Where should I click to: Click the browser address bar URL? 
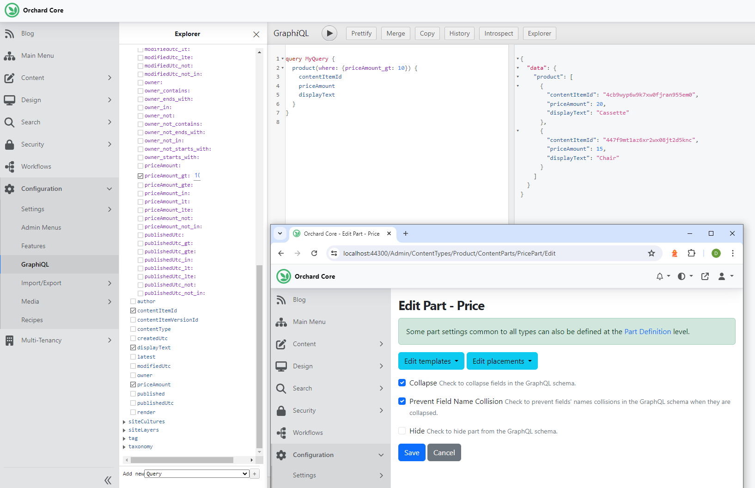pyautogui.click(x=449, y=253)
